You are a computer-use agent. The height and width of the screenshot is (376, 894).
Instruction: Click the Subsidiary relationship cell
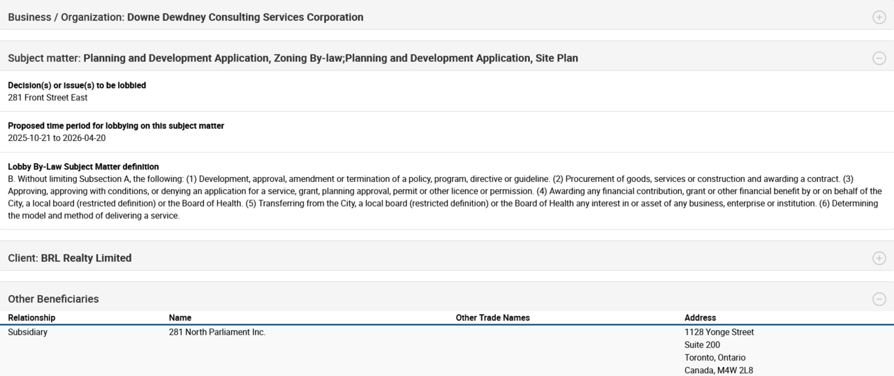(x=28, y=333)
